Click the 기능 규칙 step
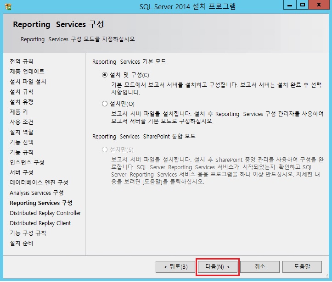 pos(22,152)
